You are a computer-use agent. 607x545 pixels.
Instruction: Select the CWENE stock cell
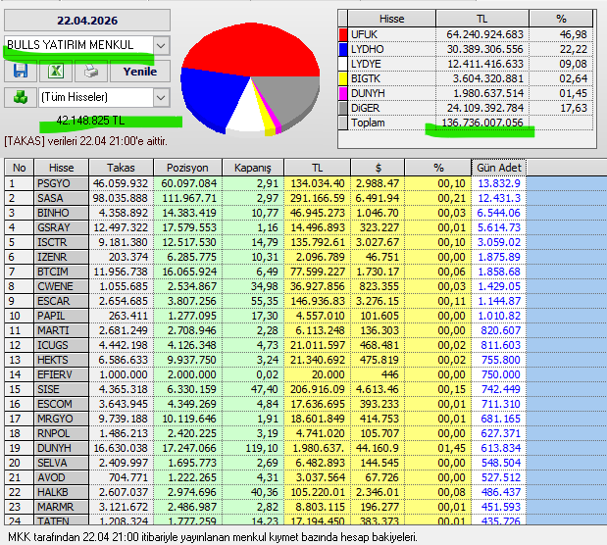click(x=61, y=286)
